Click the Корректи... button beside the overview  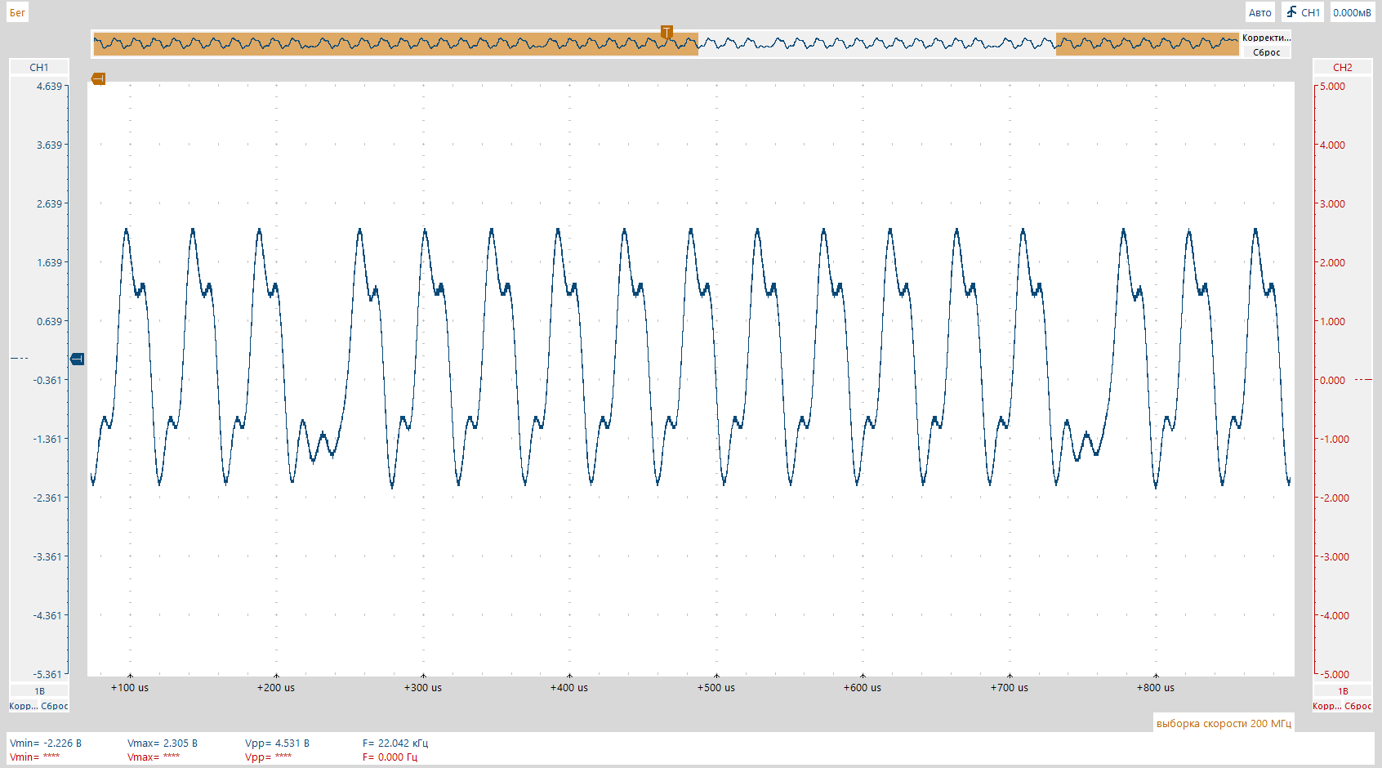click(1266, 38)
